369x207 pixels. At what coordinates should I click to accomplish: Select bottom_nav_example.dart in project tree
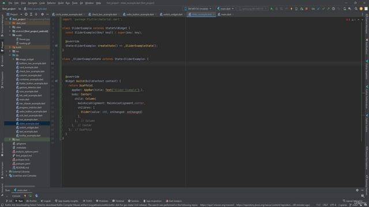pyautogui.click(x=32, y=63)
